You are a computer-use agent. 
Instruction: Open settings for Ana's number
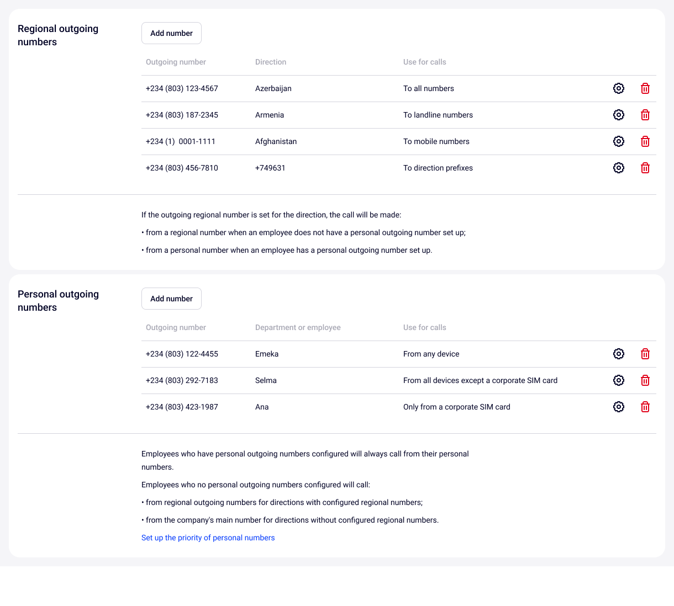(619, 407)
